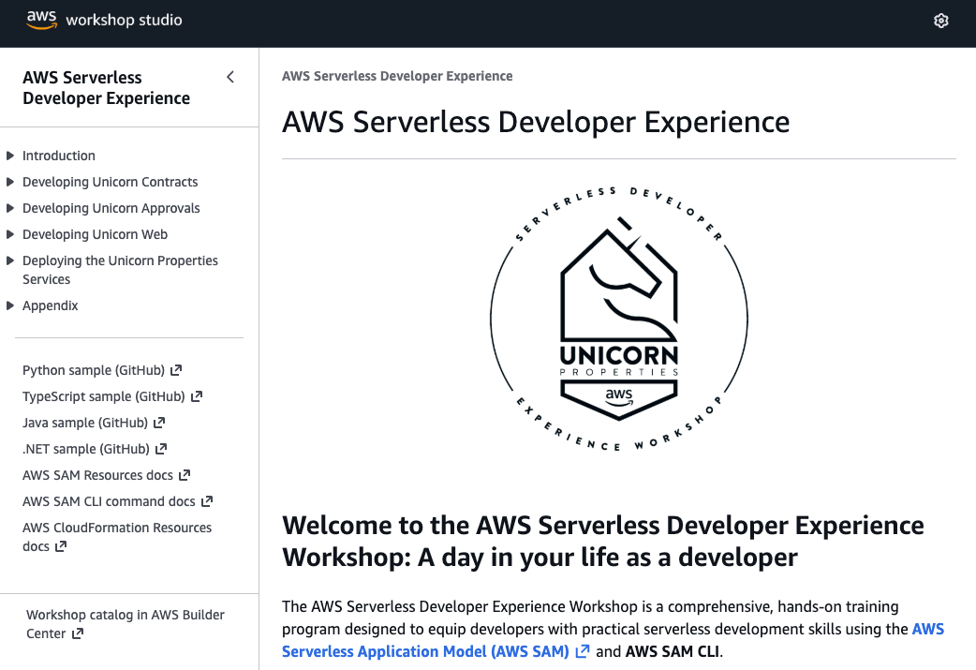Viewport: 976px width, 670px height.
Task: Open AWS CloudFormation Resources docs link
Action: (x=116, y=528)
